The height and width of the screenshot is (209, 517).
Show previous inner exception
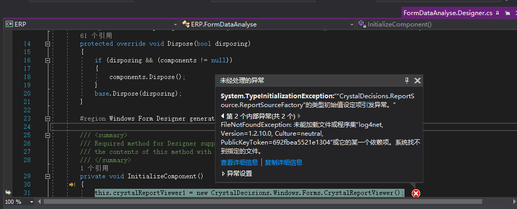[222, 116]
